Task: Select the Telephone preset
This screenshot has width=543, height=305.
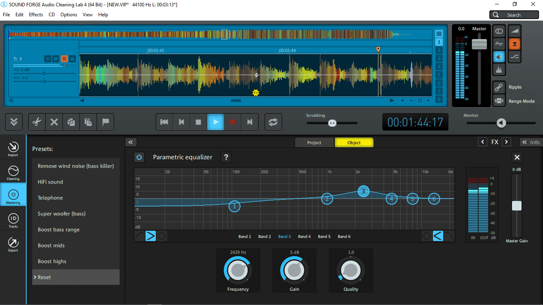Action: coord(50,198)
